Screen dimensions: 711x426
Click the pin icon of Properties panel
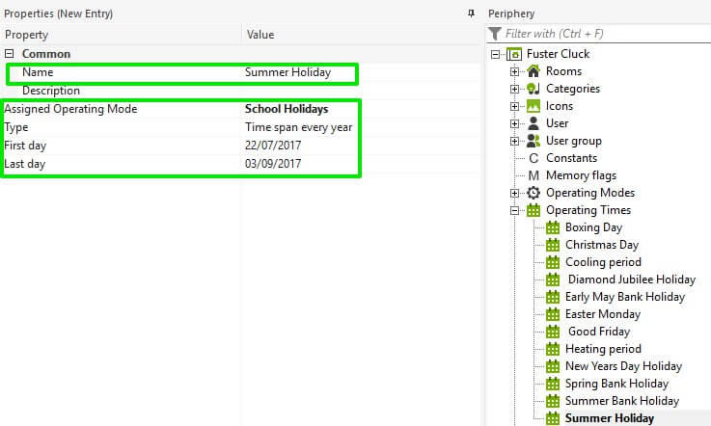tap(471, 13)
